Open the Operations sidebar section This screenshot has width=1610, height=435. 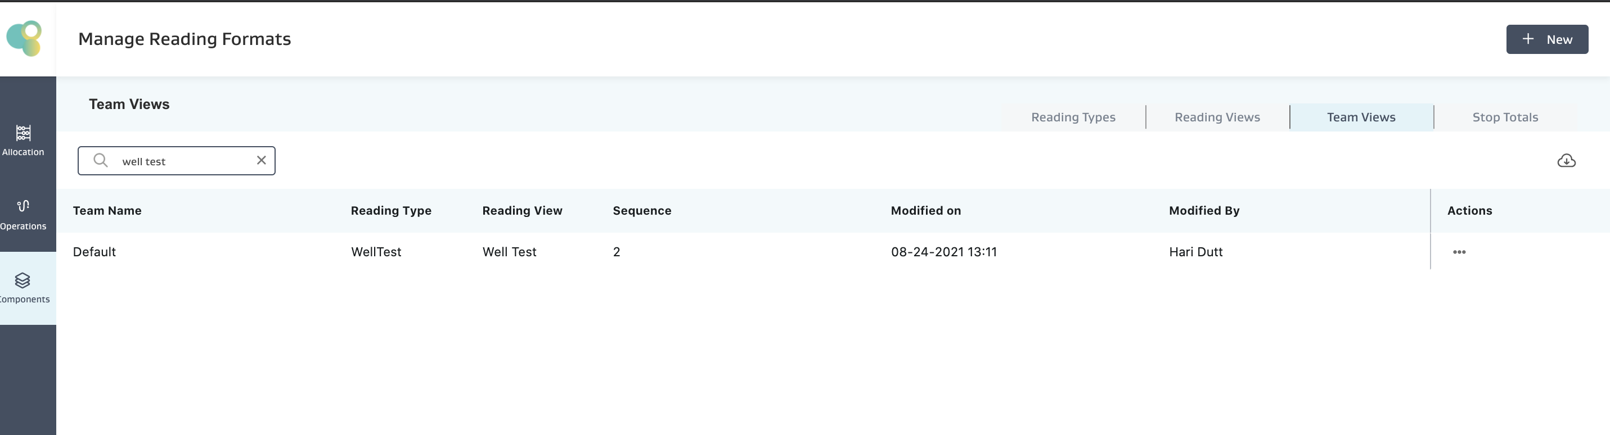(23, 214)
